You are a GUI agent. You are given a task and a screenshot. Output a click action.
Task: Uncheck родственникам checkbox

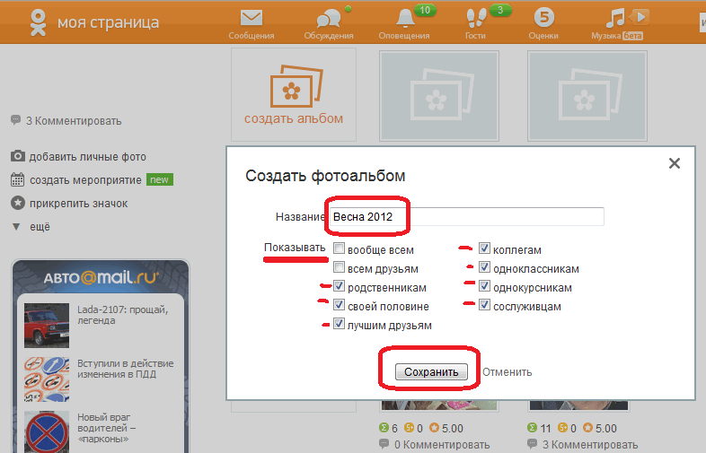pyautogui.click(x=339, y=286)
